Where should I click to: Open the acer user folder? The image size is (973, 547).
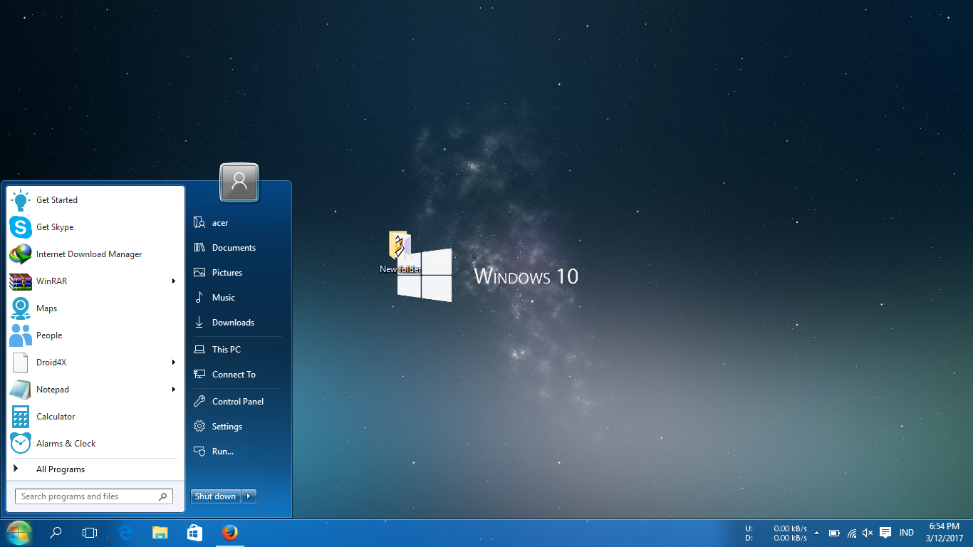[x=238, y=223]
